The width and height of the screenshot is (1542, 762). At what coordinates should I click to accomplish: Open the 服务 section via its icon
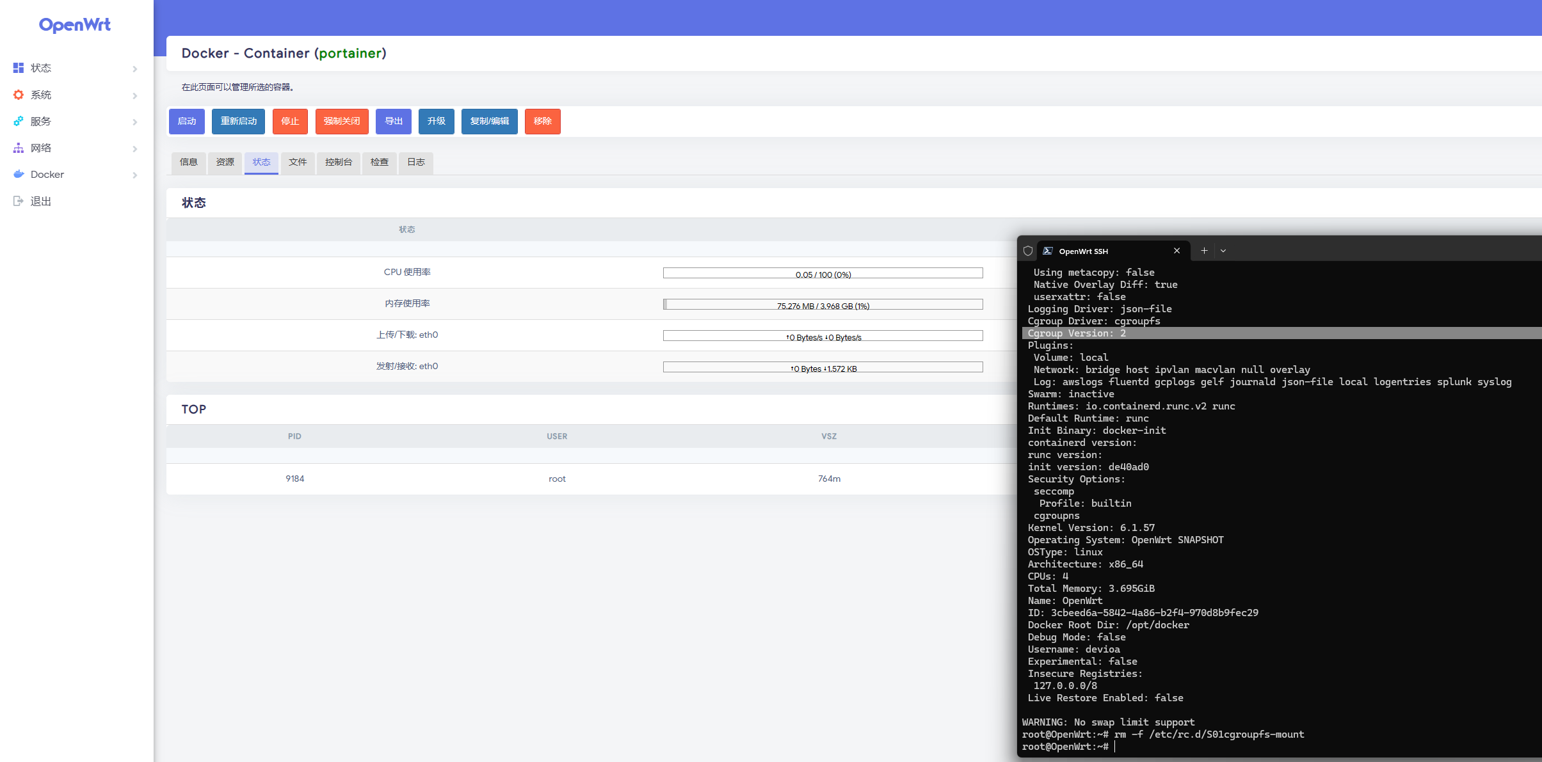(17, 121)
